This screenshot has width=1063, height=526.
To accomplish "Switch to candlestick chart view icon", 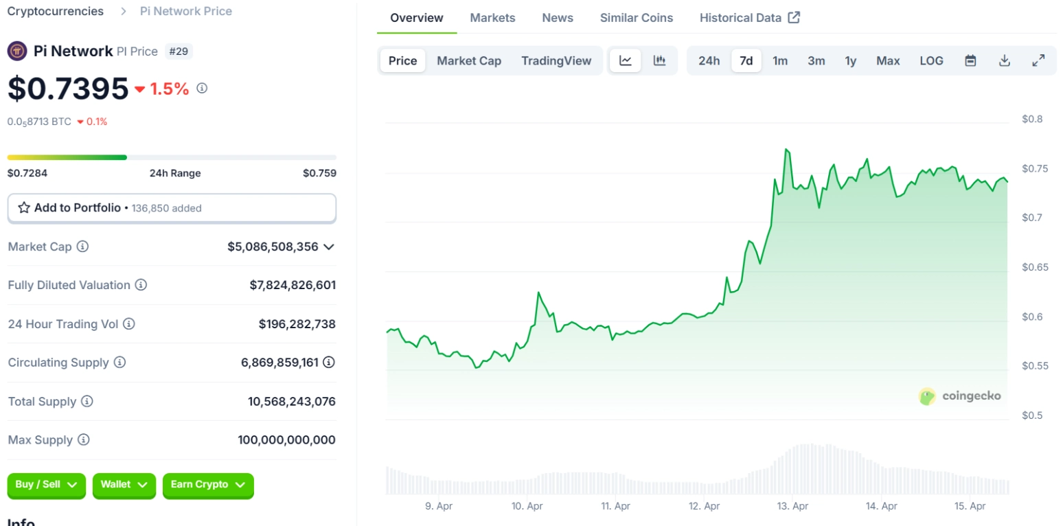I will [660, 60].
